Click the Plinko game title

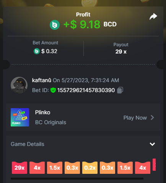[x=43, y=112]
